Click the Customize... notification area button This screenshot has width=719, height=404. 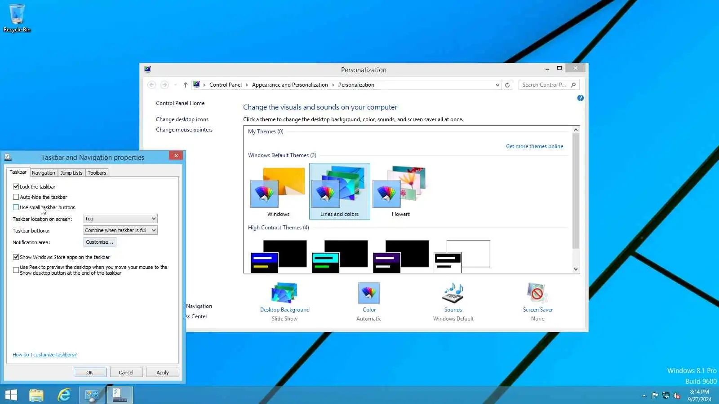100,242
